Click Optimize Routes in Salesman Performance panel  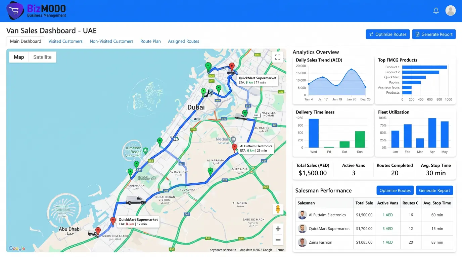coord(395,190)
